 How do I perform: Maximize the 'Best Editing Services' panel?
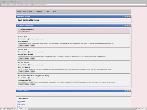[x=127, y=17]
